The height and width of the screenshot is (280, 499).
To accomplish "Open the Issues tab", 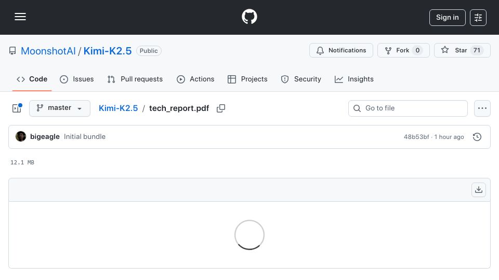I will pyautogui.click(x=77, y=79).
